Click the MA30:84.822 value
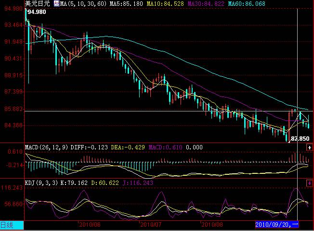The width and height of the screenshot is (314, 231). [206, 3]
